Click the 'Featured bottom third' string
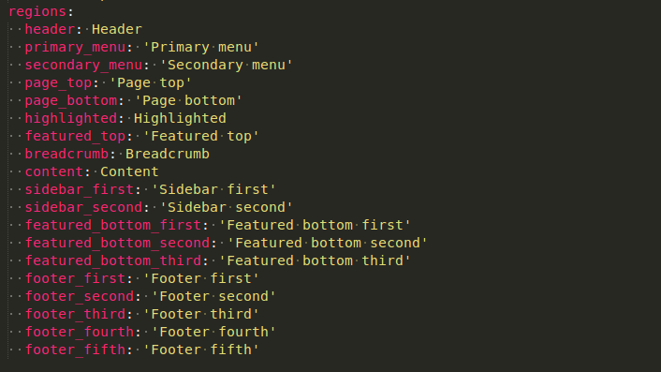This screenshot has height=372, width=661. click(315, 260)
